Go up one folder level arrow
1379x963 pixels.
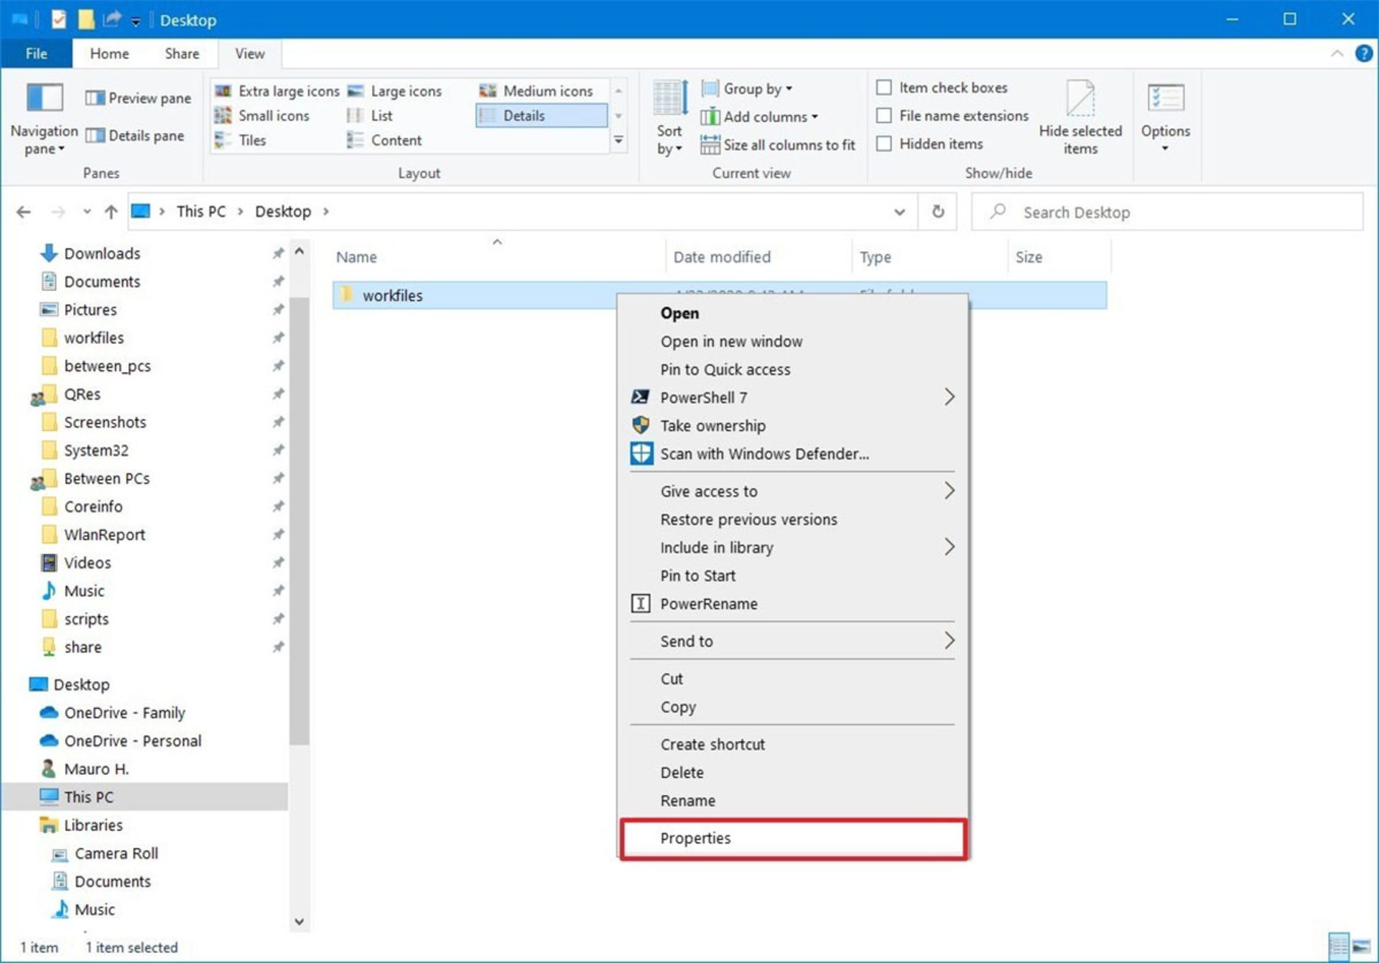[x=111, y=212]
